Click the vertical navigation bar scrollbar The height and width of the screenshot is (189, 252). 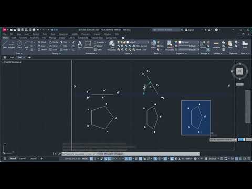click(247, 107)
